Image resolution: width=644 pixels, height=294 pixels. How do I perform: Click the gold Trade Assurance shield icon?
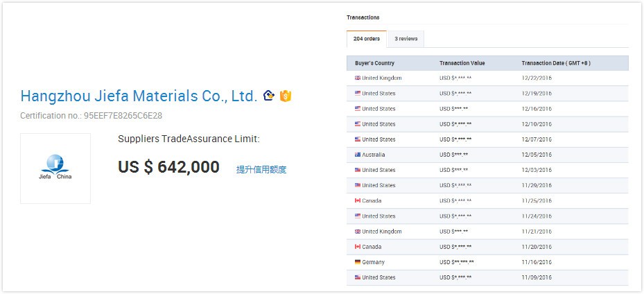point(286,96)
